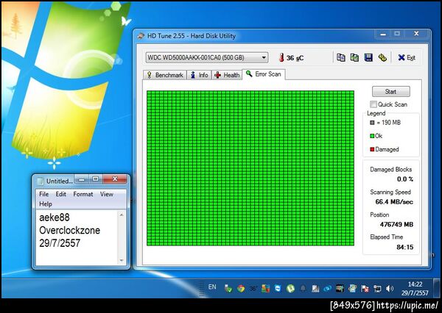Viewport: 442px width, 313px height.
Task: Click the Safely Remove Hardware tray icon
Action: coord(228,288)
